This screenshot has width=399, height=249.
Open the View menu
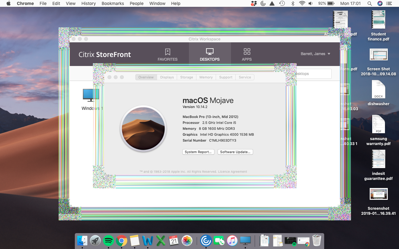click(x=71, y=3)
